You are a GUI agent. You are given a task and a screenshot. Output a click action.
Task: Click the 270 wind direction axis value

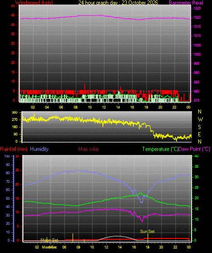[x=15, y=120]
